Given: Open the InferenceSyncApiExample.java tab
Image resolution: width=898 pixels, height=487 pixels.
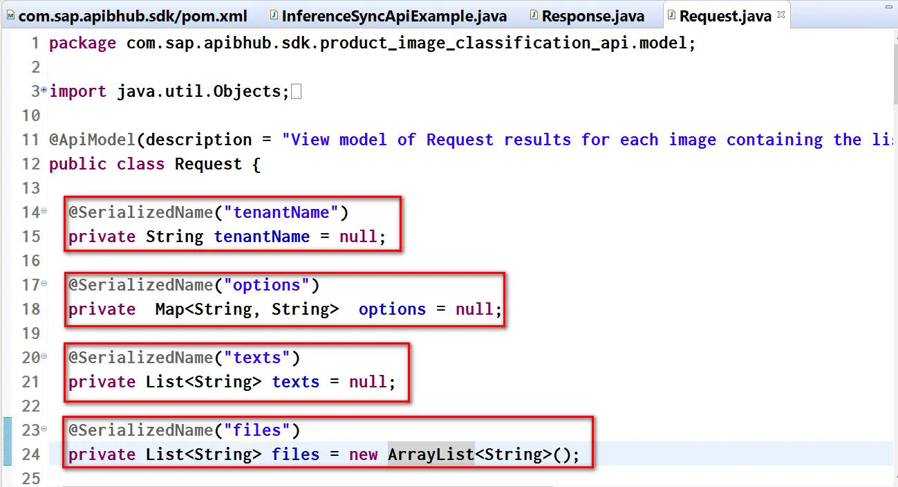Looking at the screenshot, I should pos(389,15).
